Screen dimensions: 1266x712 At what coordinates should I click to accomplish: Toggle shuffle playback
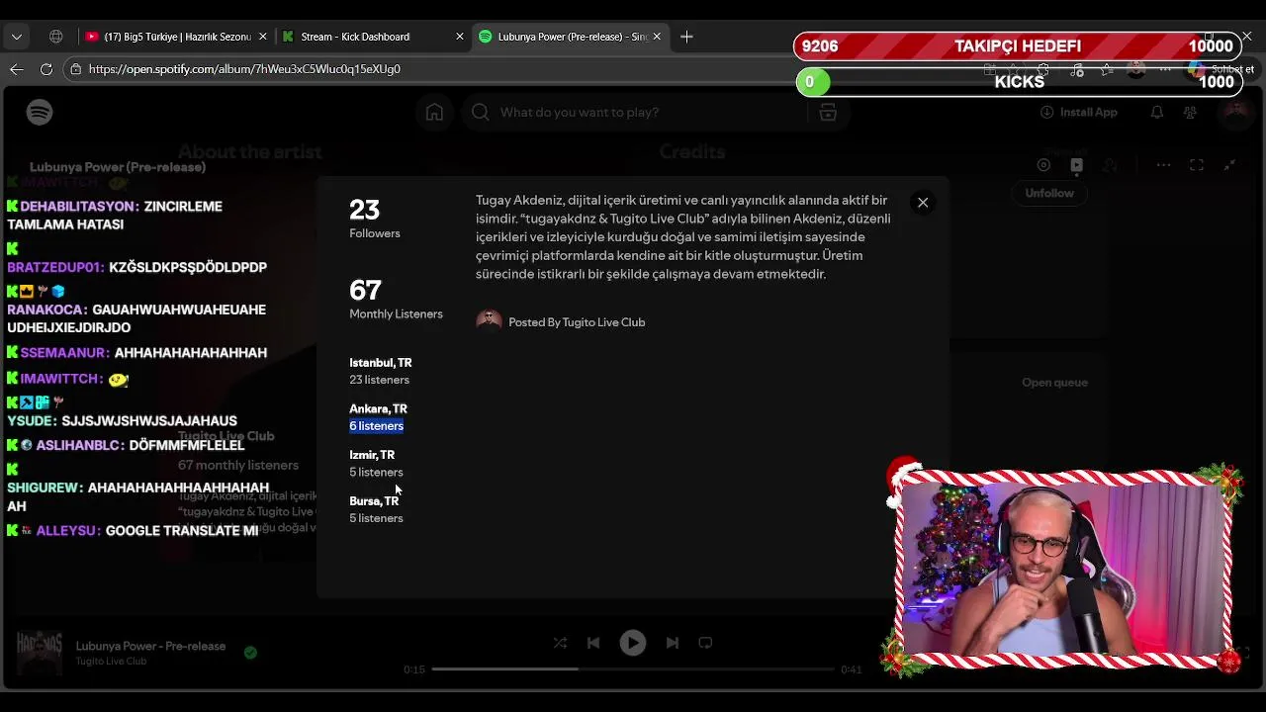(560, 643)
